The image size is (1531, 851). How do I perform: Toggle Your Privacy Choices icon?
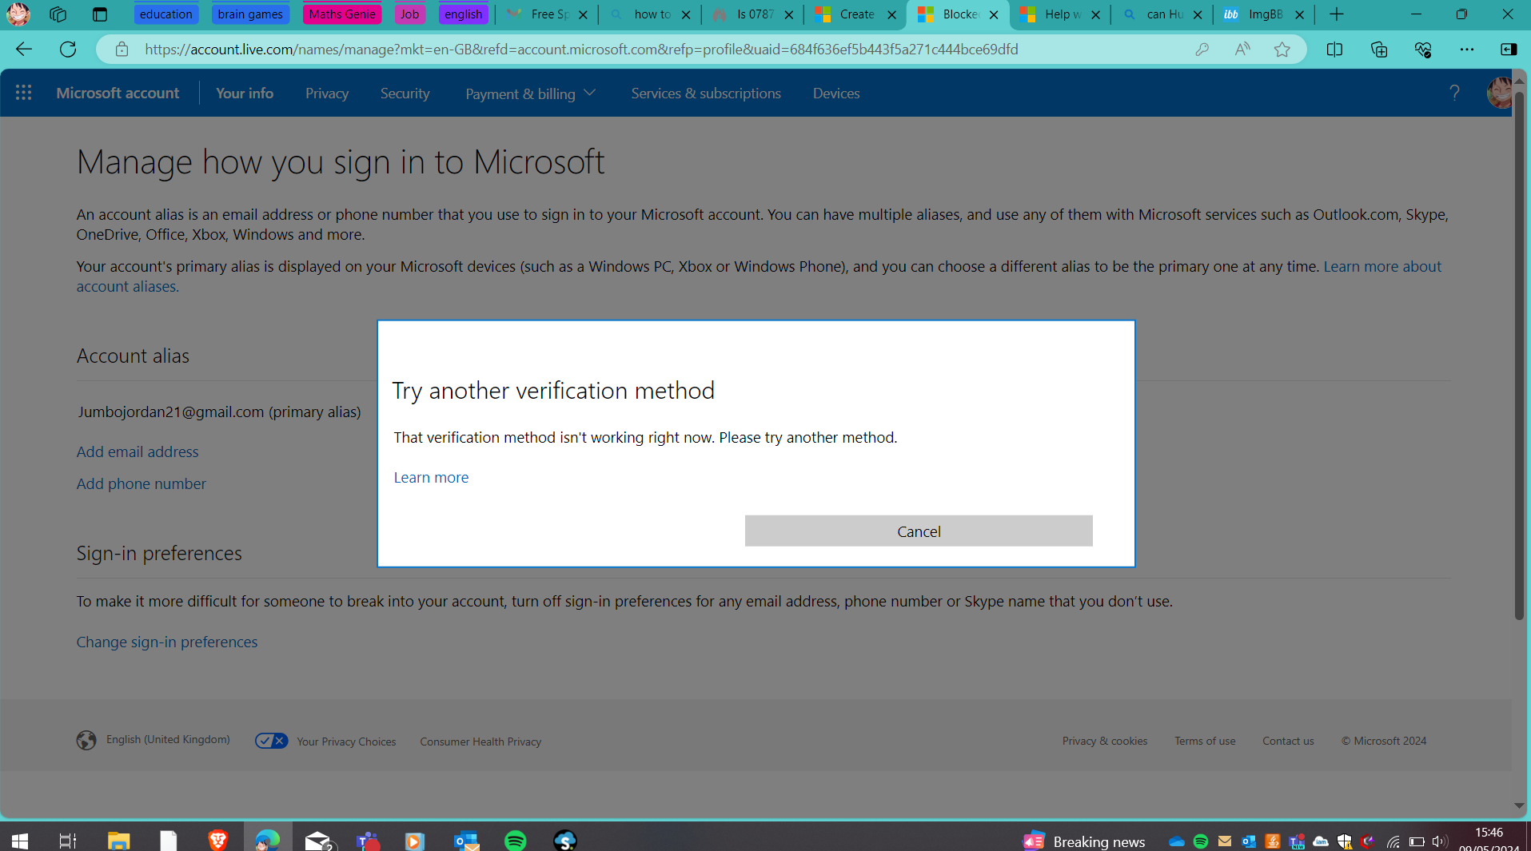pyautogui.click(x=272, y=741)
